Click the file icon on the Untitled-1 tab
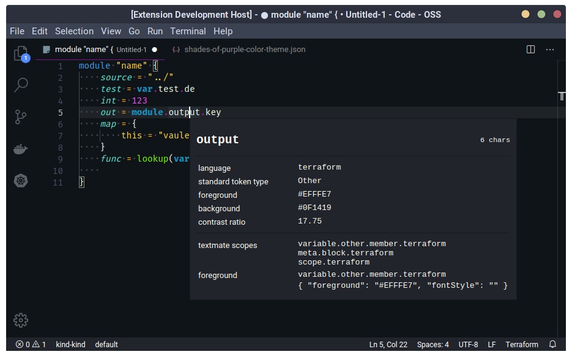This screenshot has height=357, width=572. click(x=46, y=50)
